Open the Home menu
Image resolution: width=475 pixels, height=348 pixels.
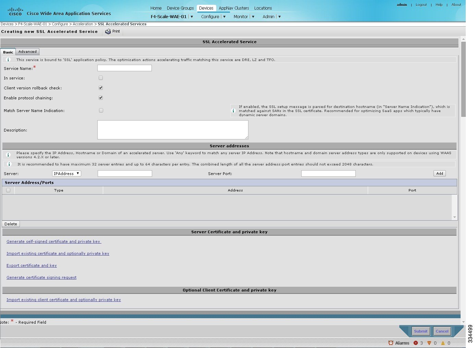156,8
